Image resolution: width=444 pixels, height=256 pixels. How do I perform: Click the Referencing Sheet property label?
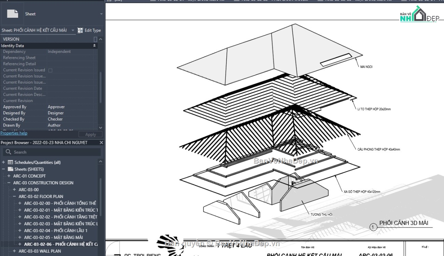[x=19, y=58]
